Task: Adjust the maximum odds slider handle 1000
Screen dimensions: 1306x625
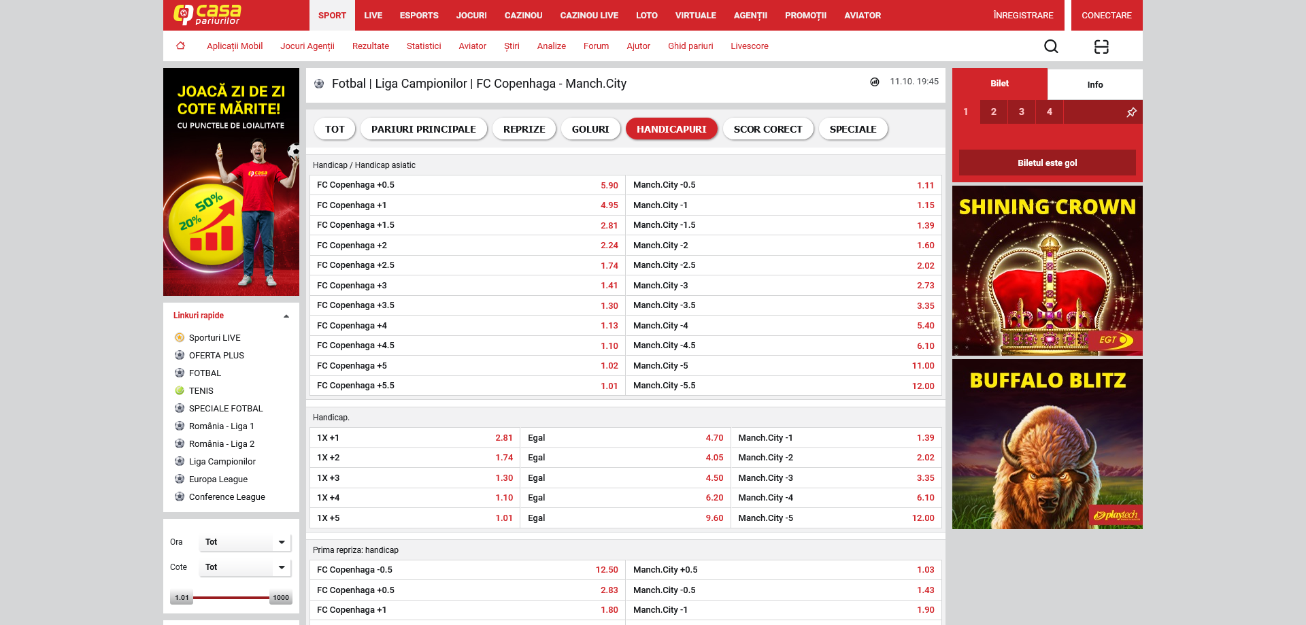Action: point(281,598)
